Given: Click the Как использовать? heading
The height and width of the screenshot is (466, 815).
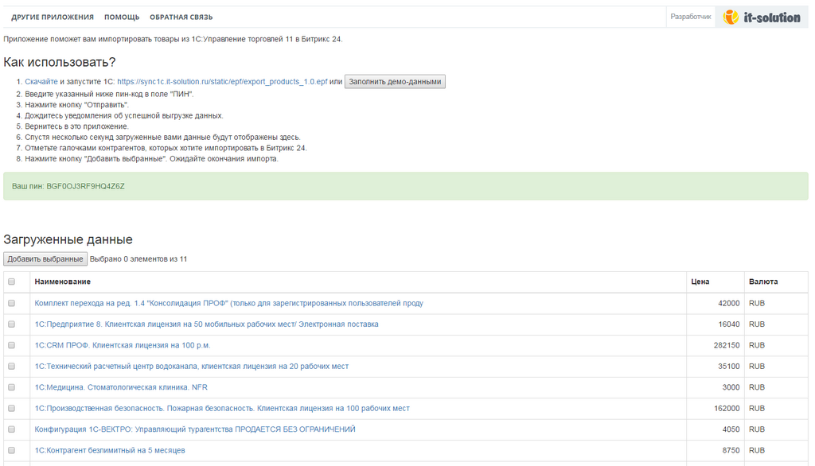Looking at the screenshot, I should tap(59, 62).
